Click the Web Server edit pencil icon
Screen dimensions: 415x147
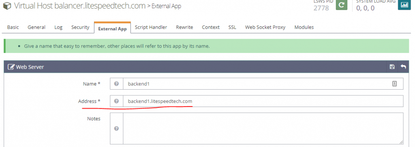click(x=11, y=67)
